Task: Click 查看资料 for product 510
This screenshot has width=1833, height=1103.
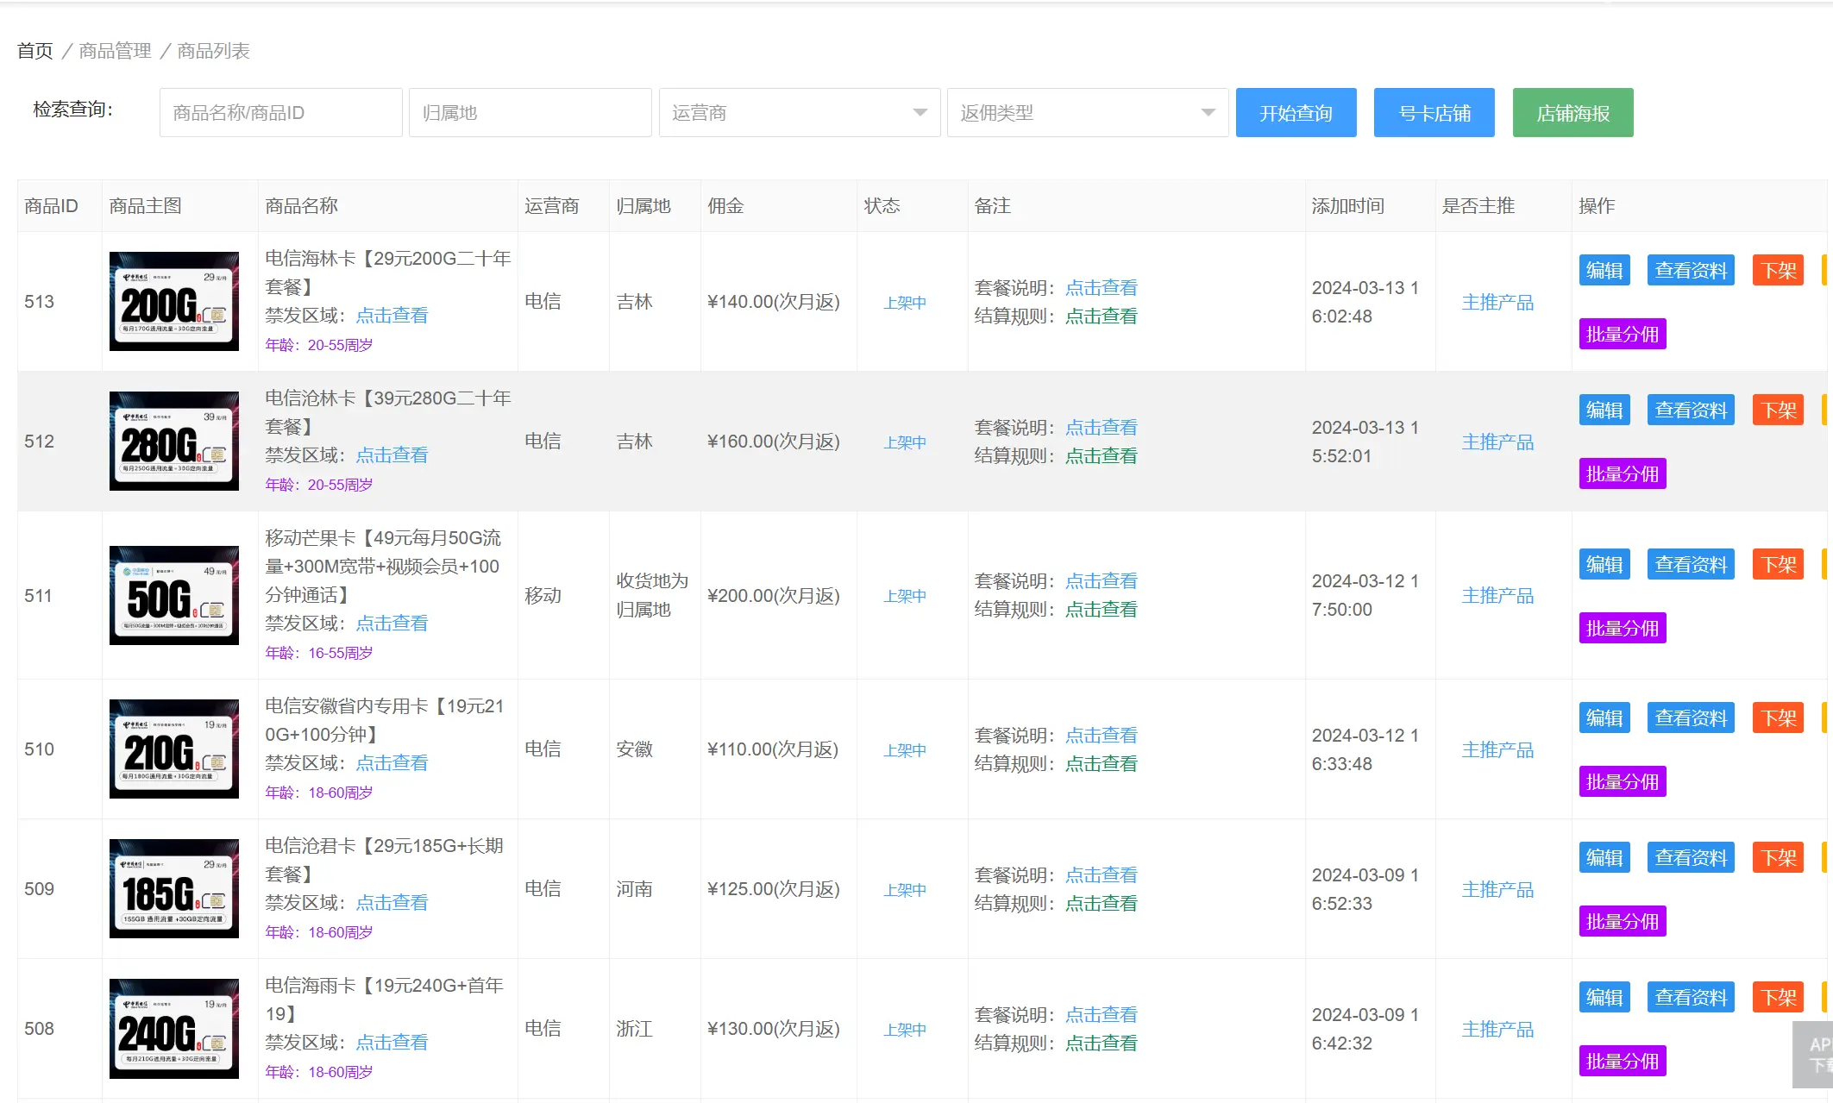Action: coord(1691,718)
